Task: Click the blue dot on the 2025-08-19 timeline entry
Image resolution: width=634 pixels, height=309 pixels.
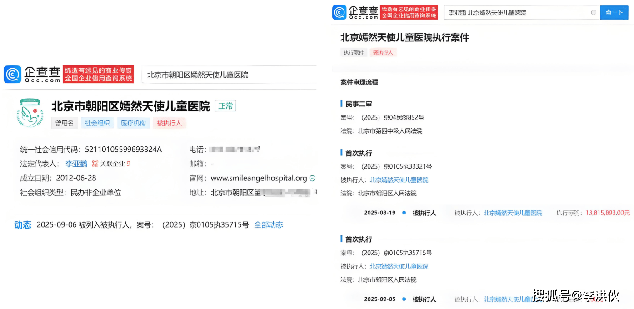Action: coord(404,213)
